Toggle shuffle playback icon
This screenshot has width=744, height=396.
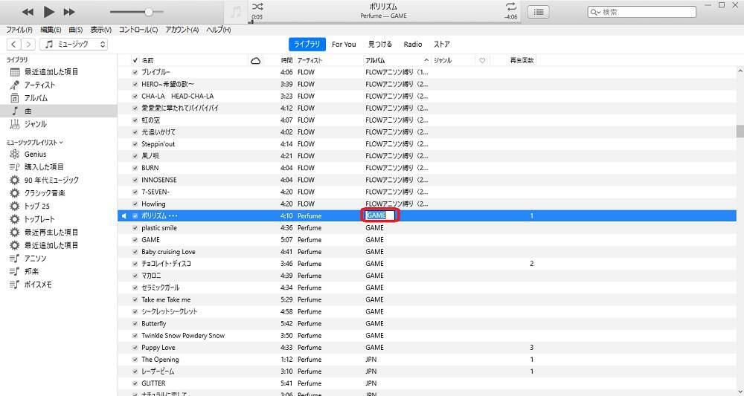pos(257,7)
